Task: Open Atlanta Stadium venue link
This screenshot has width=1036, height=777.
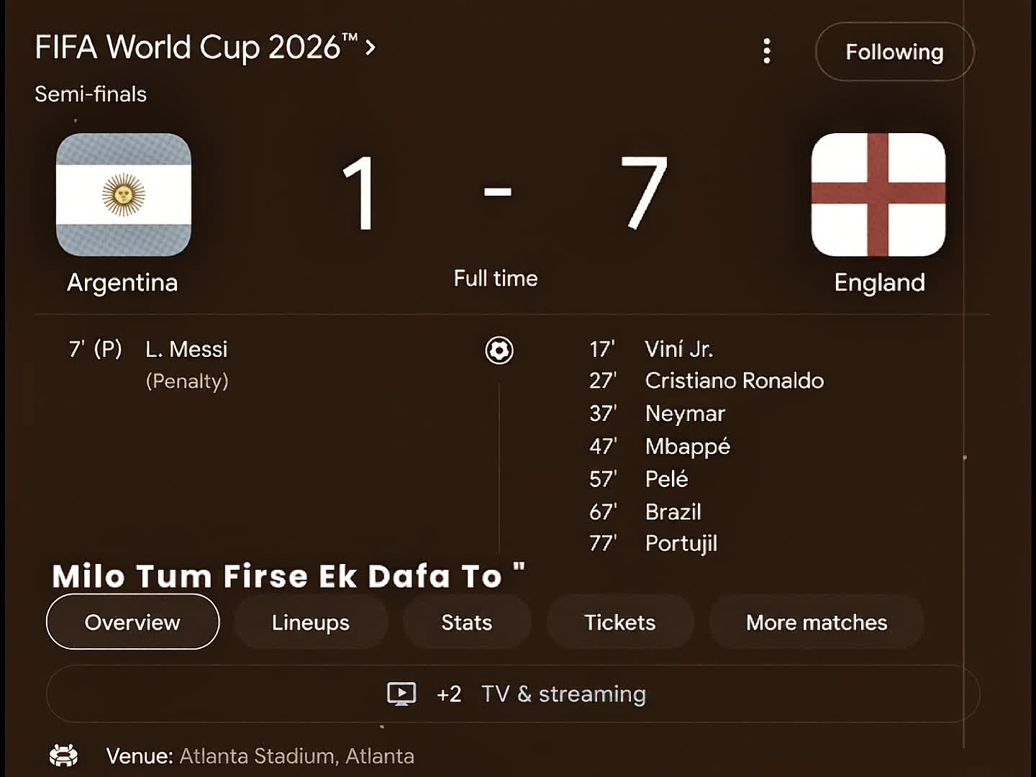Action: pyautogui.click(x=296, y=755)
